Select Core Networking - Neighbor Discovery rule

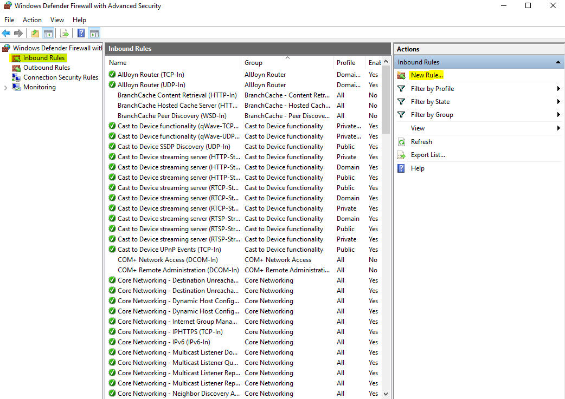click(243, 394)
